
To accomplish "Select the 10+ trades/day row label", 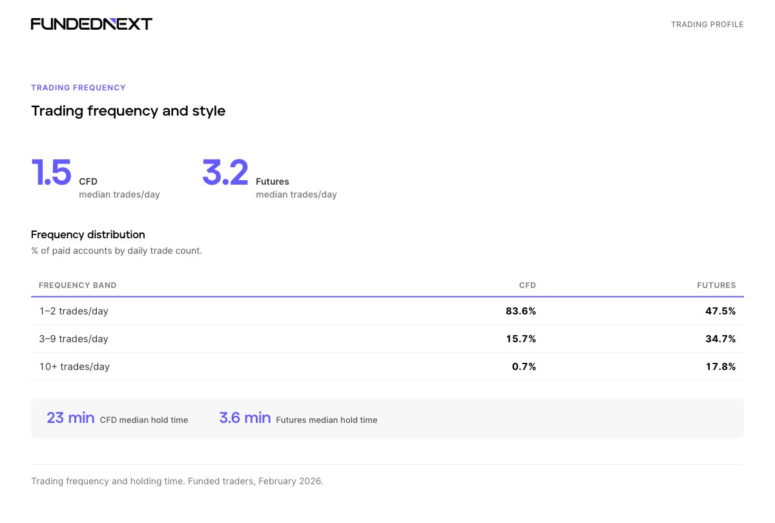I will click(74, 367).
